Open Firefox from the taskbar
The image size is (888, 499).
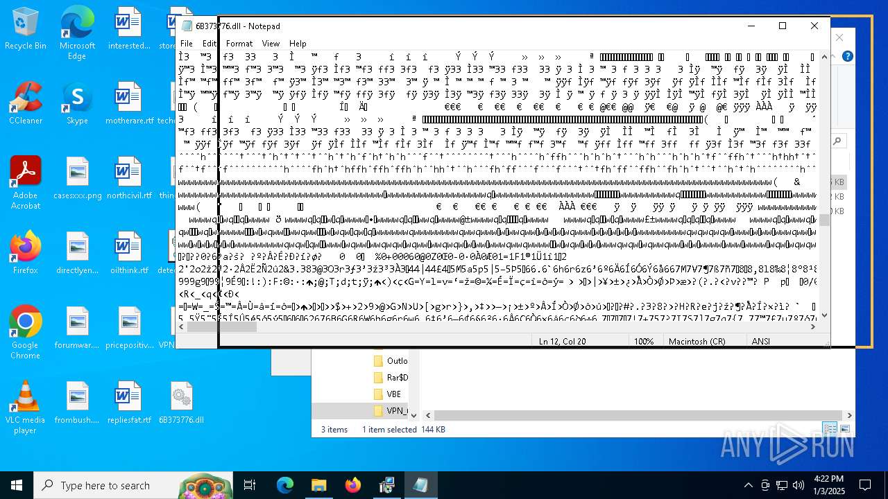tap(352, 485)
